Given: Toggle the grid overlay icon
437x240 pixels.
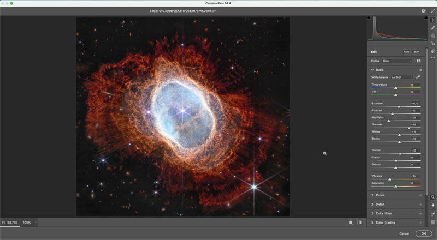Looking at the screenshot, I should click(433, 222).
